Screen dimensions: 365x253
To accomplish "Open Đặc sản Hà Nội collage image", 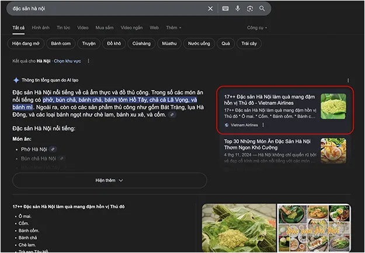I will pos(314,227).
